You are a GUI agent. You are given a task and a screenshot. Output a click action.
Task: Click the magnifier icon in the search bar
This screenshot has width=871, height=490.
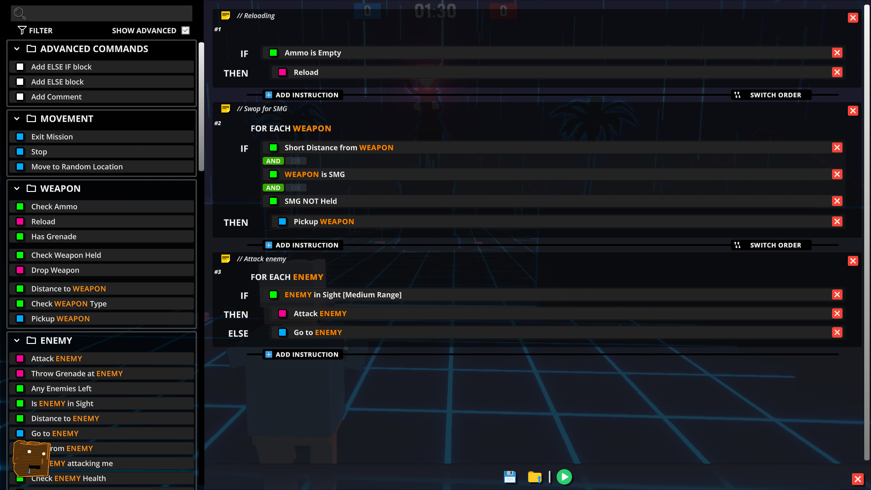coord(19,13)
